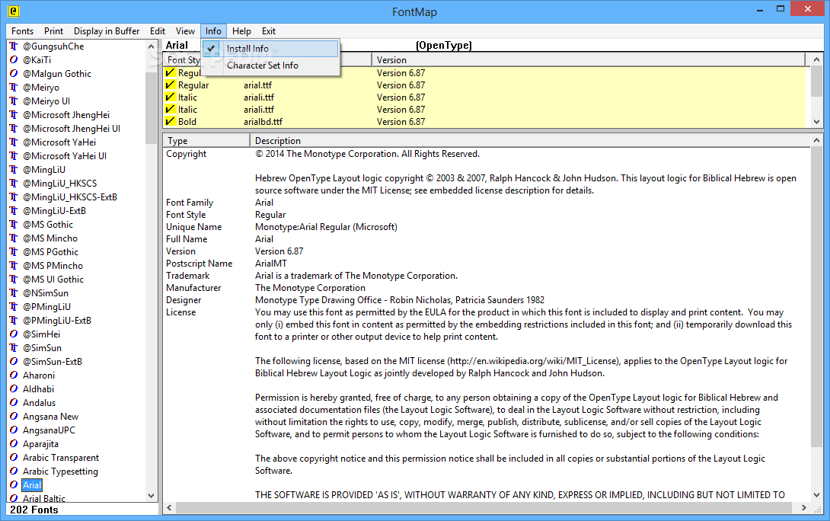Image resolution: width=830 pixels, height=521 pixels.
Task: Open the View menu
Action: (x=185, y=31)
